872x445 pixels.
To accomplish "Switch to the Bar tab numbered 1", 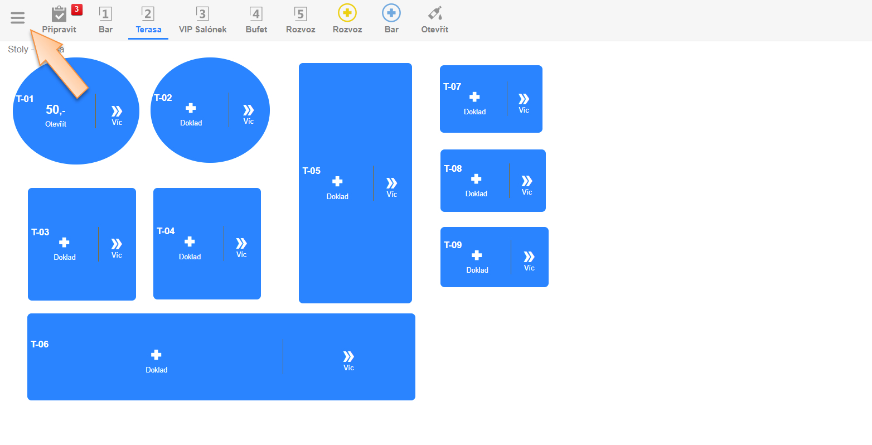I will (x=105, y=20).
